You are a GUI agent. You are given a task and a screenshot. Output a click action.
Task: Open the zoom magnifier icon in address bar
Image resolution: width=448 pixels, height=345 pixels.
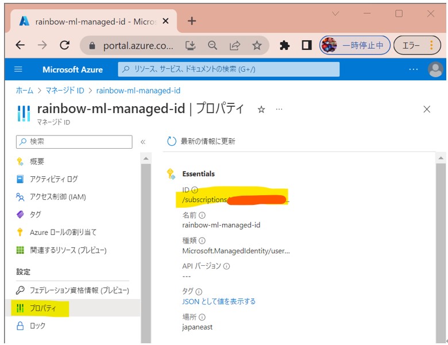click(213, 45)
